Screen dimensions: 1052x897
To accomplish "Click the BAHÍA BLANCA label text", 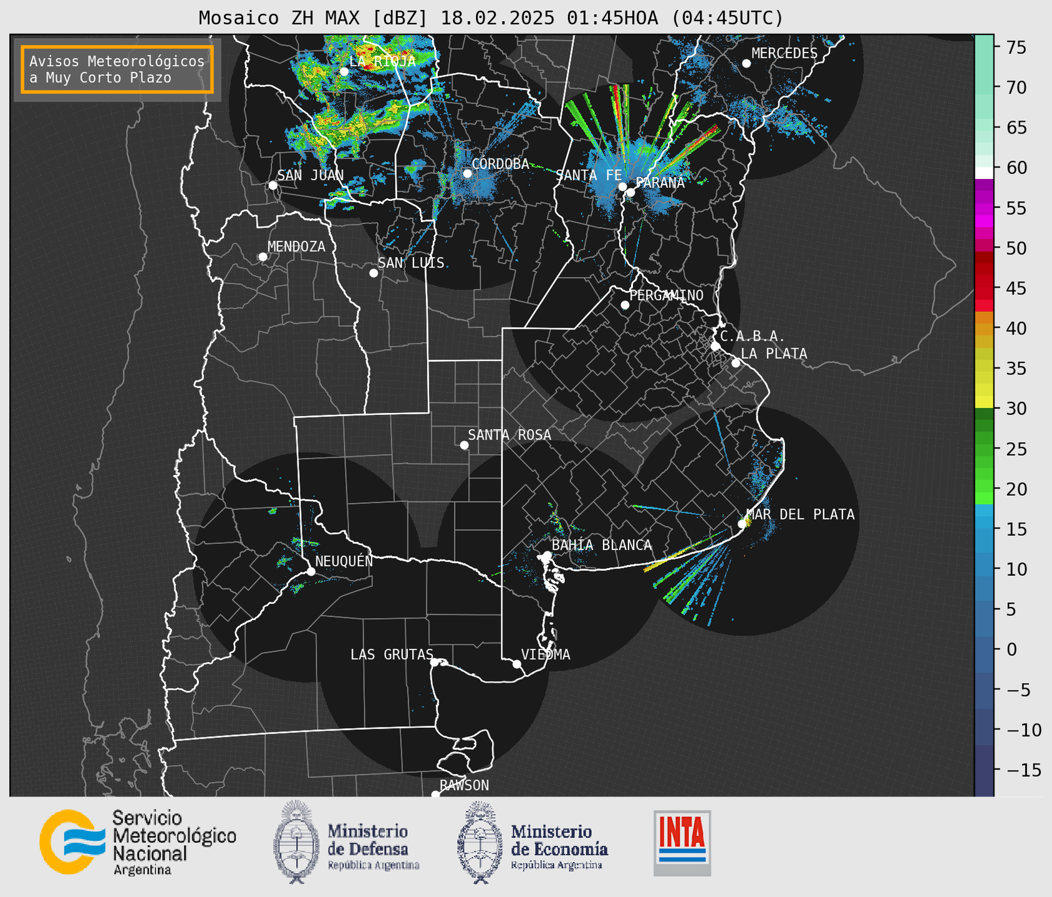I will [602, 545].
